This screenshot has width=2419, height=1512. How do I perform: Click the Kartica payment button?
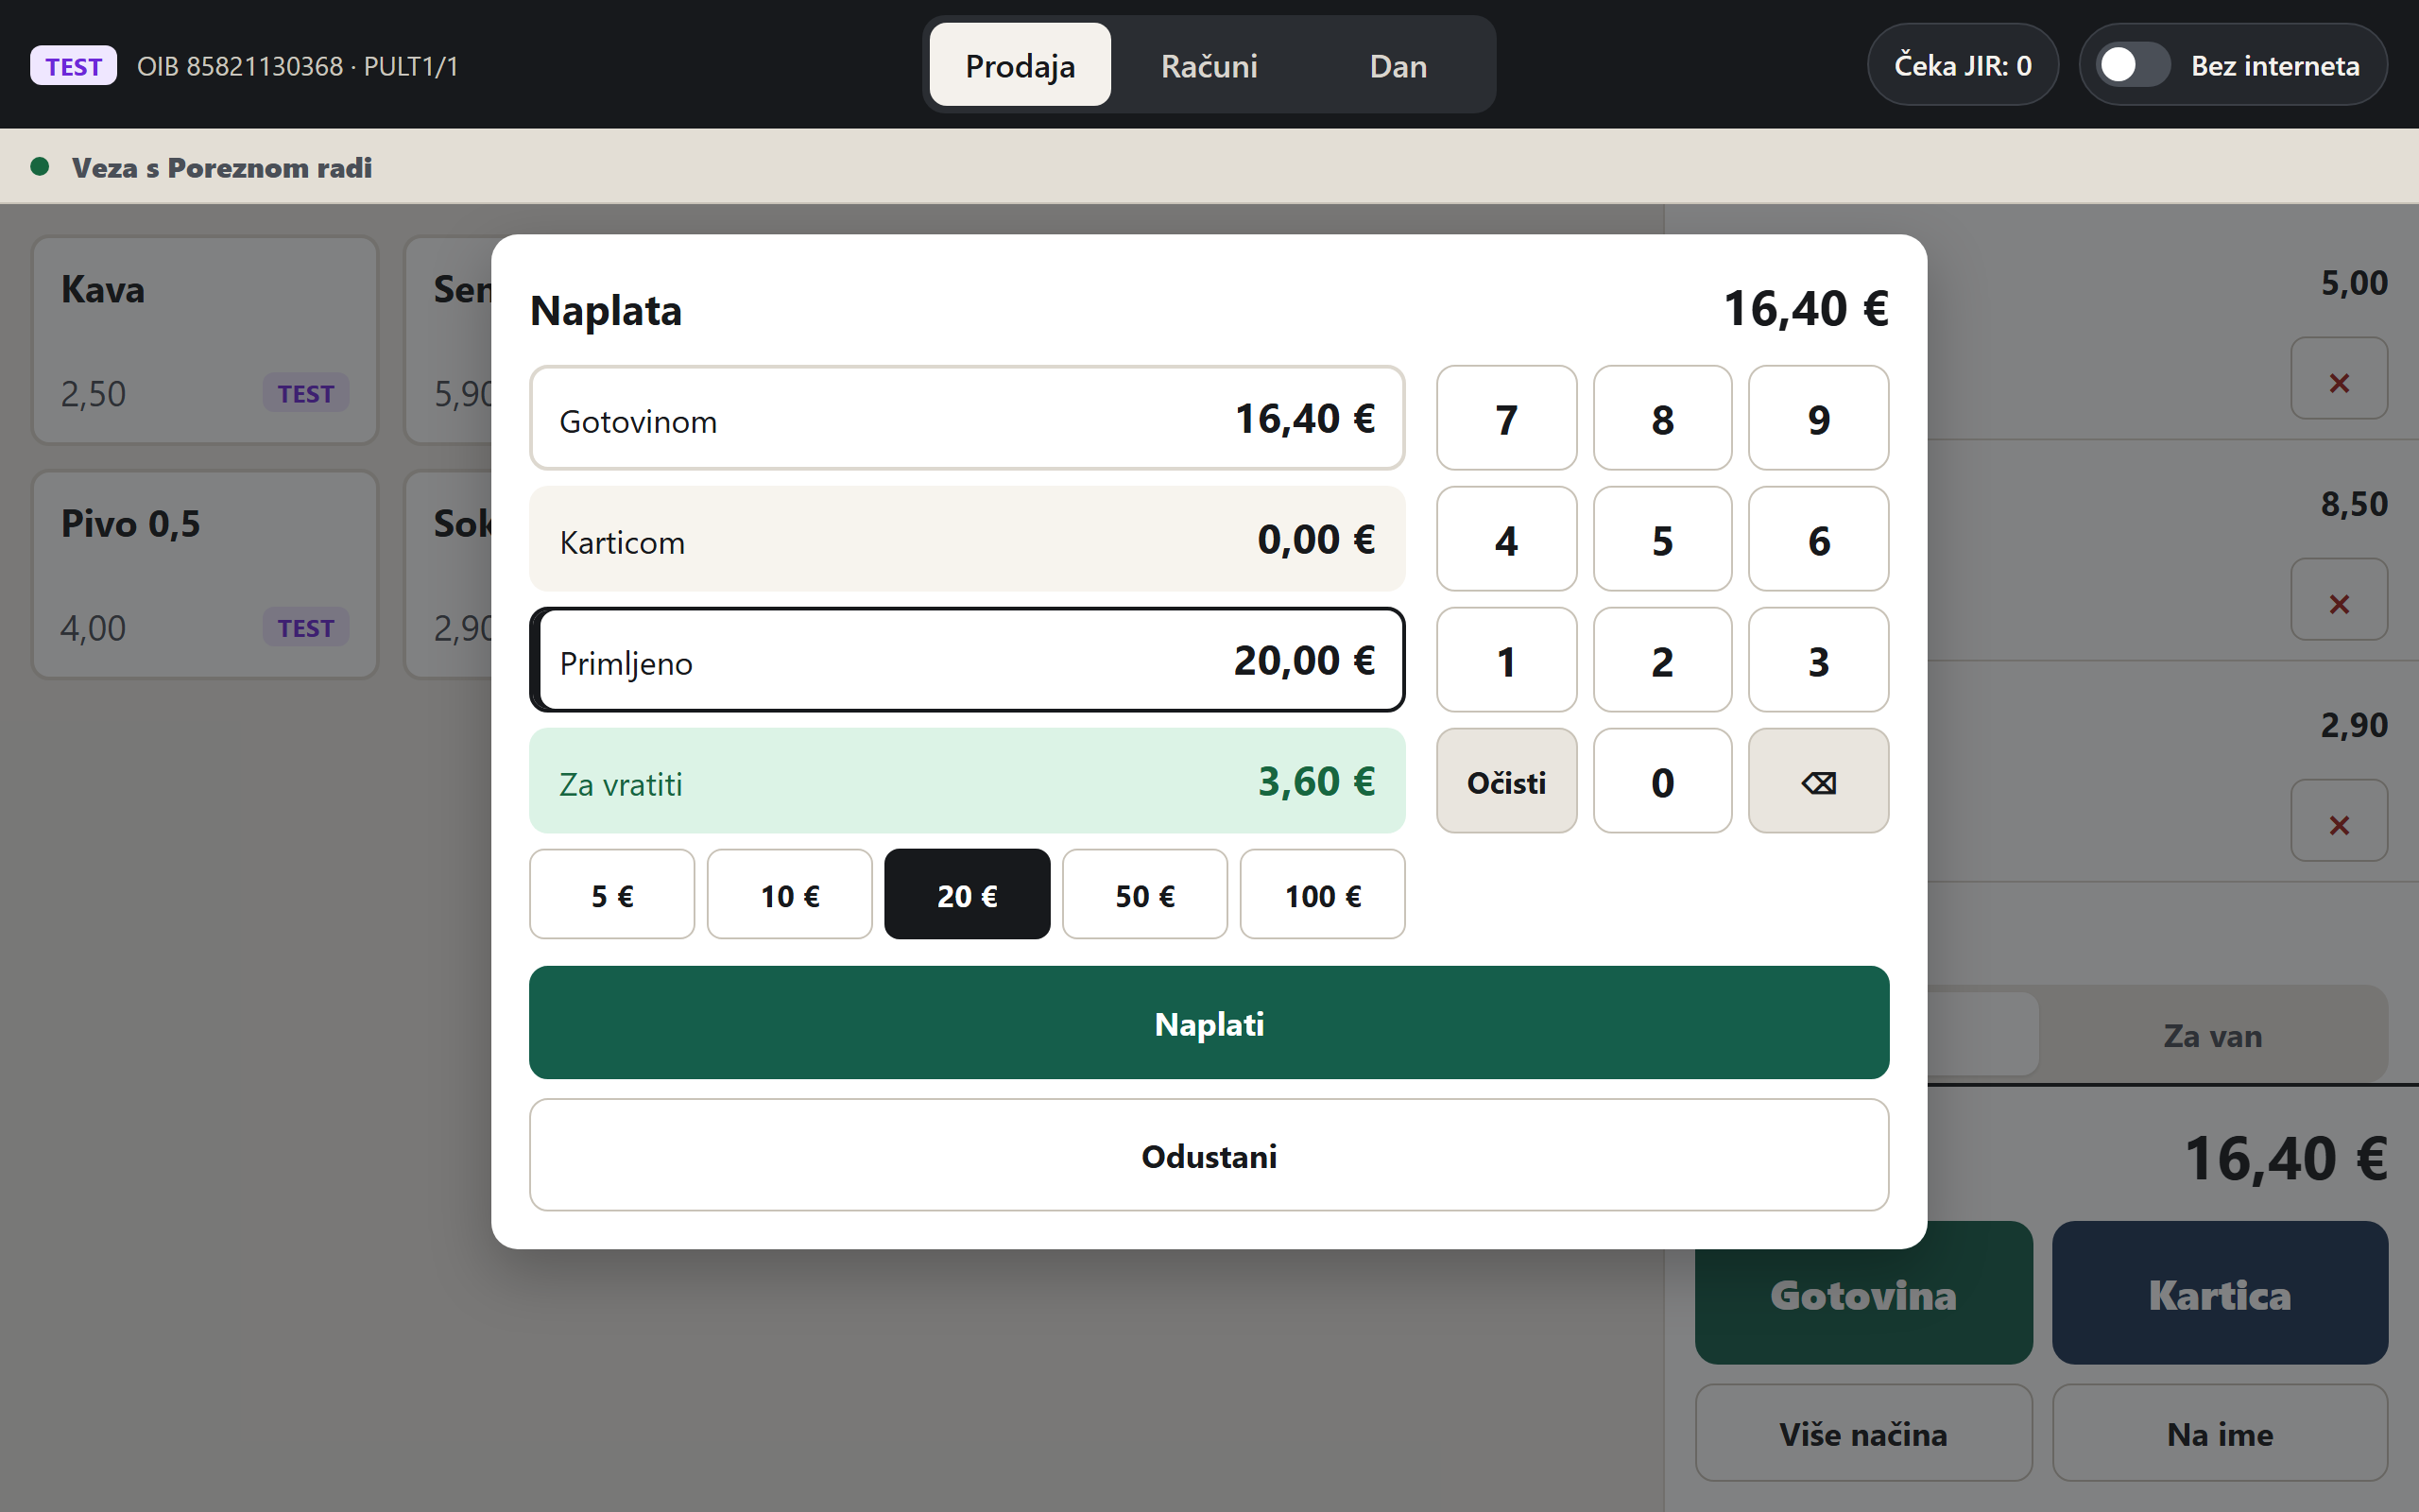tap(2219, 1294)
